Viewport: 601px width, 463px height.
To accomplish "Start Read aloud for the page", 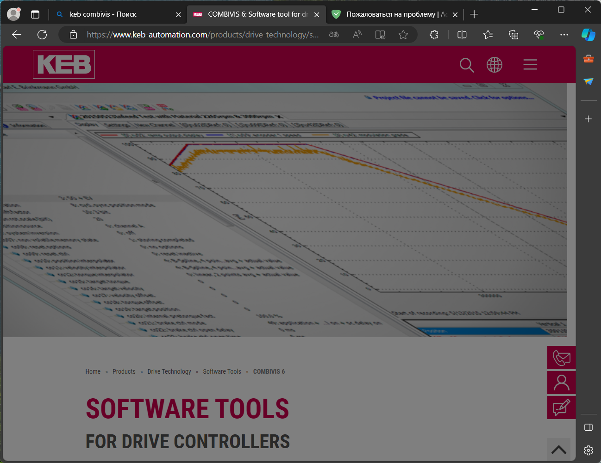I will 357,34.
